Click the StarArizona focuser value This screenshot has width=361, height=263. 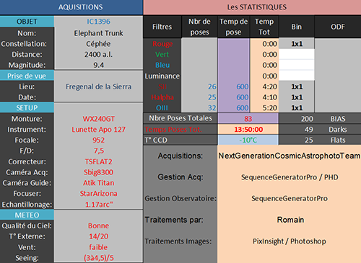(98, 194)
